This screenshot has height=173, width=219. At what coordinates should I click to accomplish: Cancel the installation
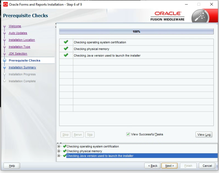(207, 166)
